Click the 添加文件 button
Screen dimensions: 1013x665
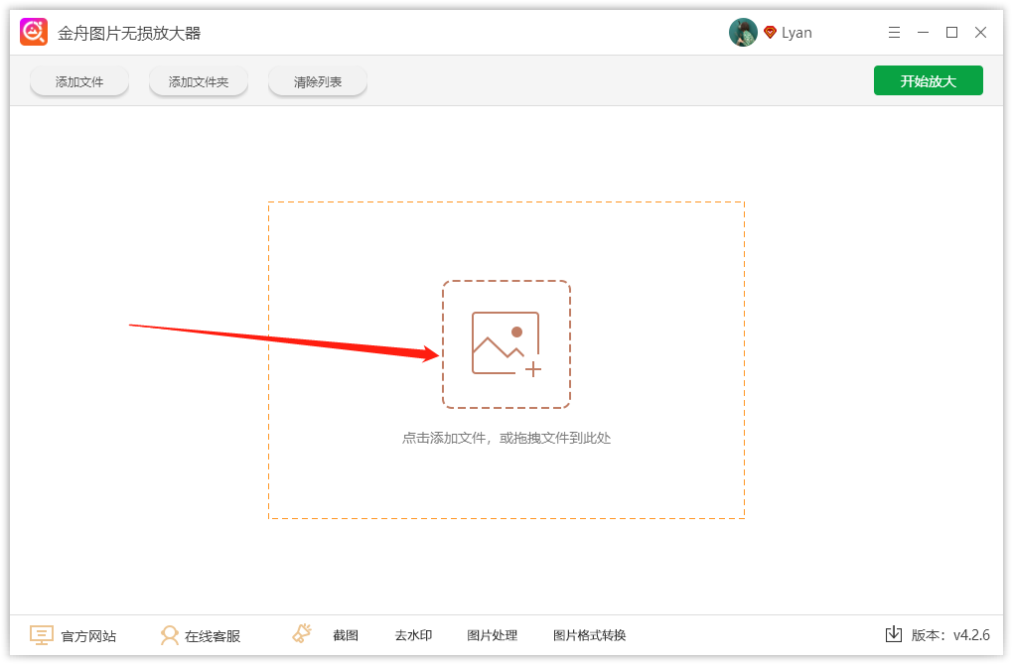pos(79,82)
